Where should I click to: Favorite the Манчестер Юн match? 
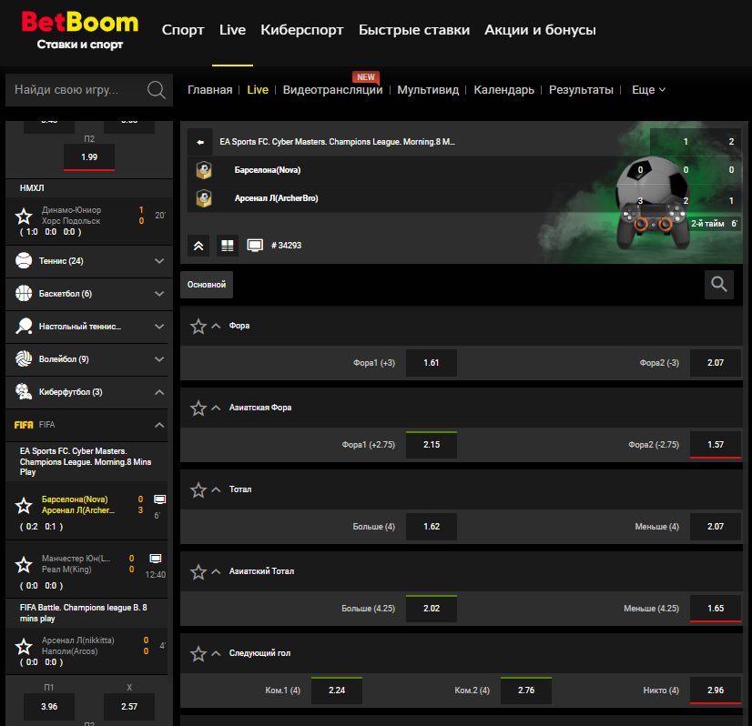(x=24, y=564)
